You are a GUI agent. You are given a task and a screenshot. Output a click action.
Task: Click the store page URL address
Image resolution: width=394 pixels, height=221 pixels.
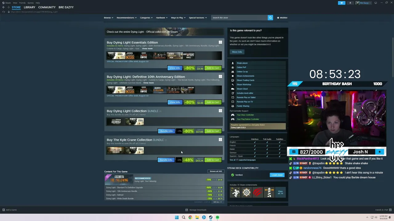34,12
